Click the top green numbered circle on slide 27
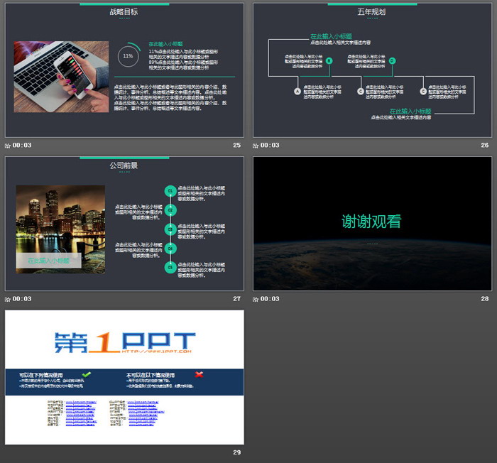 click(170, 191)
